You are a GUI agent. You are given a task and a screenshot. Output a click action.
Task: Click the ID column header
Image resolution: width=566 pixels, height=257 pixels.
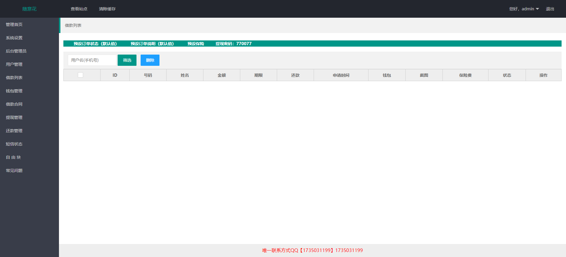point(115,75)
